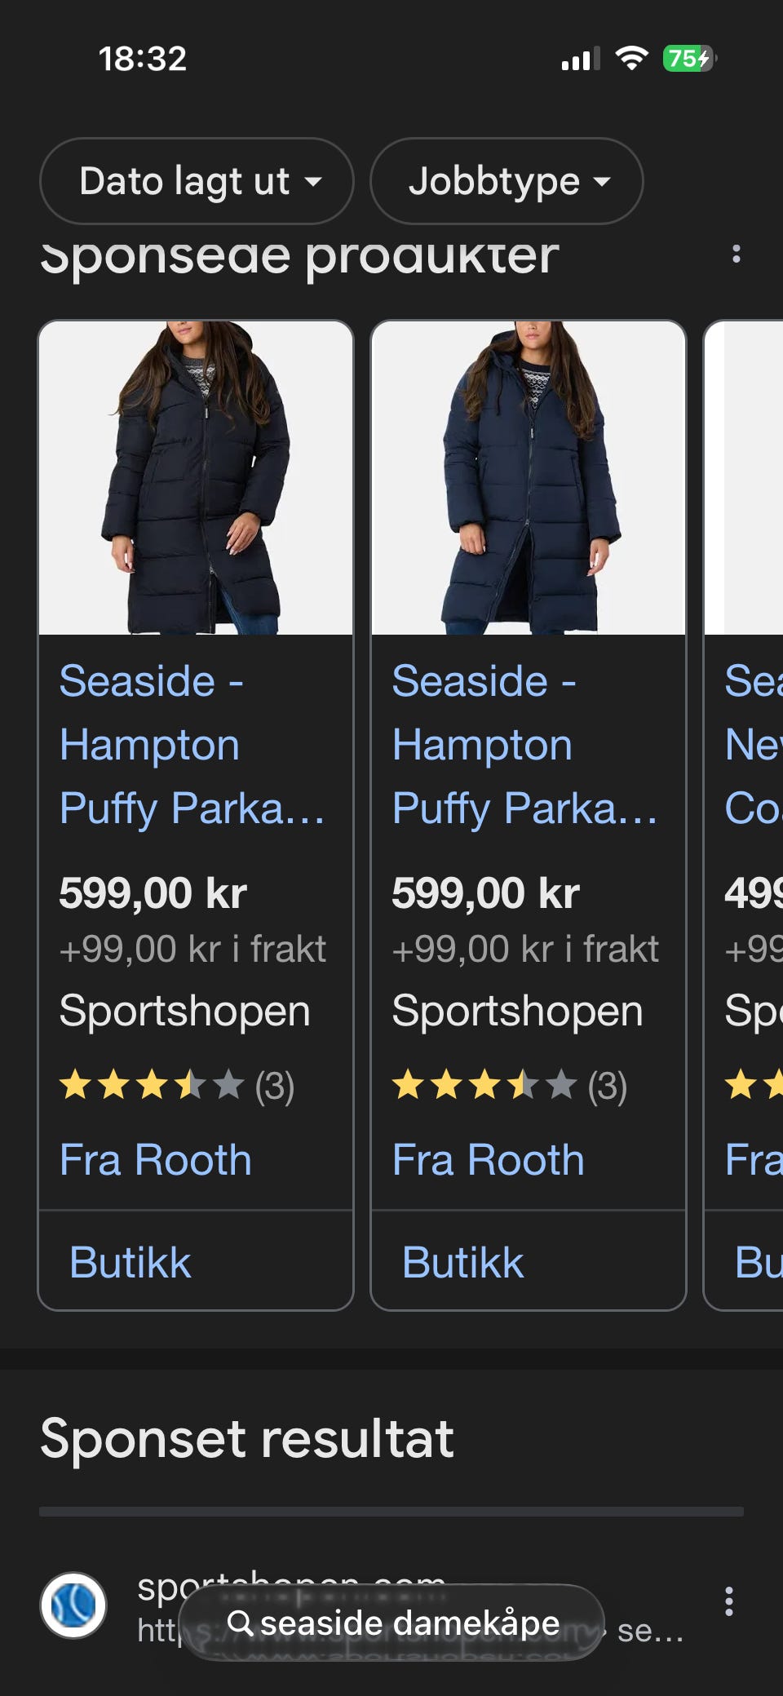Tap the battery indicator in status bar

coord(689,59)
